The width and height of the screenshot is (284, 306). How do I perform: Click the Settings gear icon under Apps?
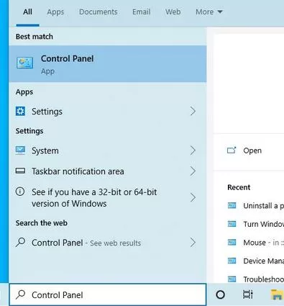(x=20, y=111)
